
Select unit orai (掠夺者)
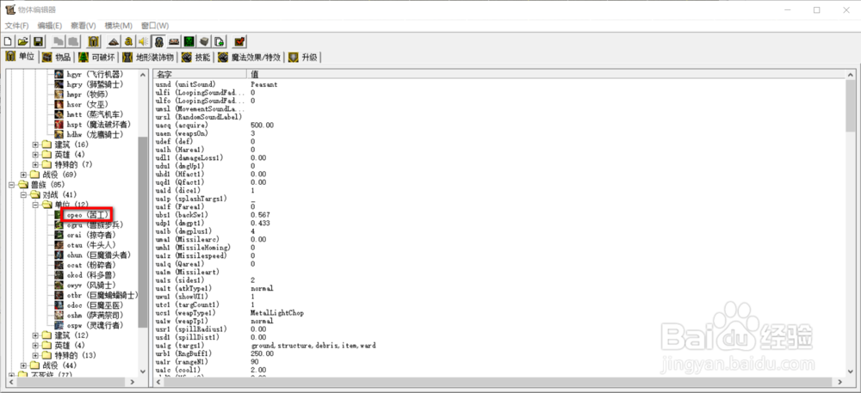(90, 235)
